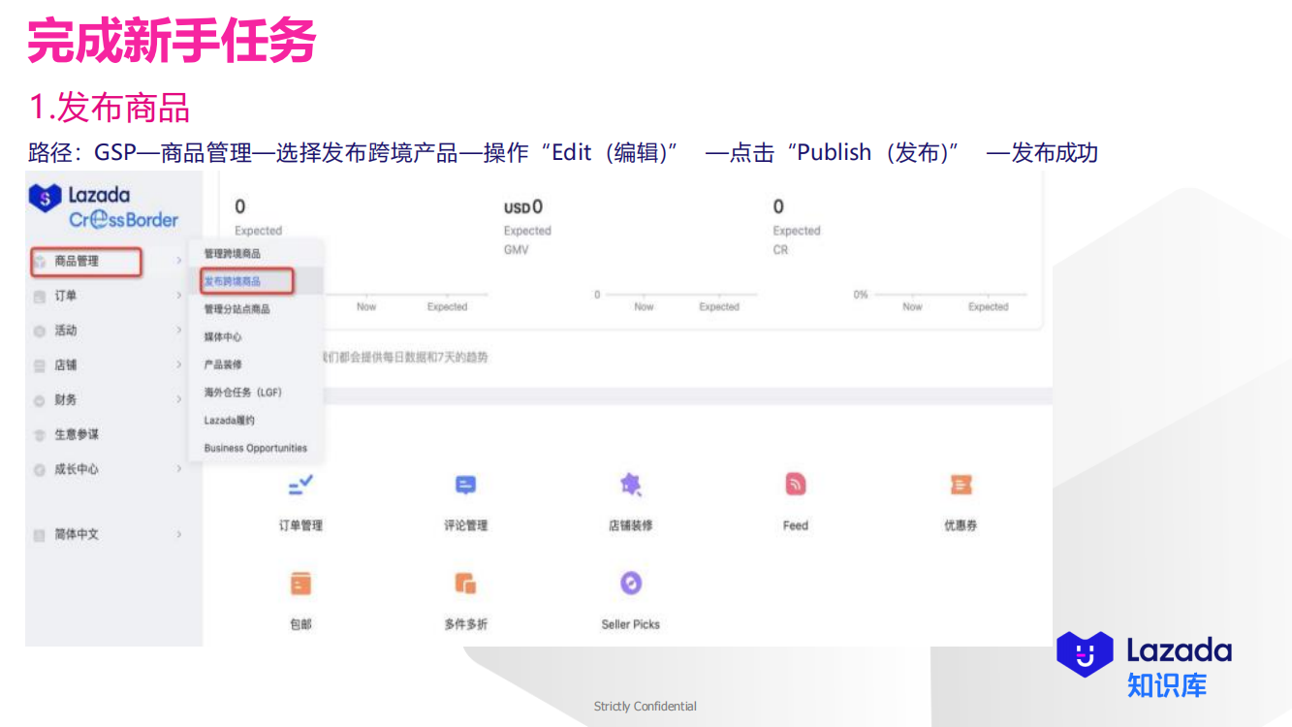1292x727 pixels.
Task: Open 订单管理 via its checkmark icon
Action: (x=300, y=486)
